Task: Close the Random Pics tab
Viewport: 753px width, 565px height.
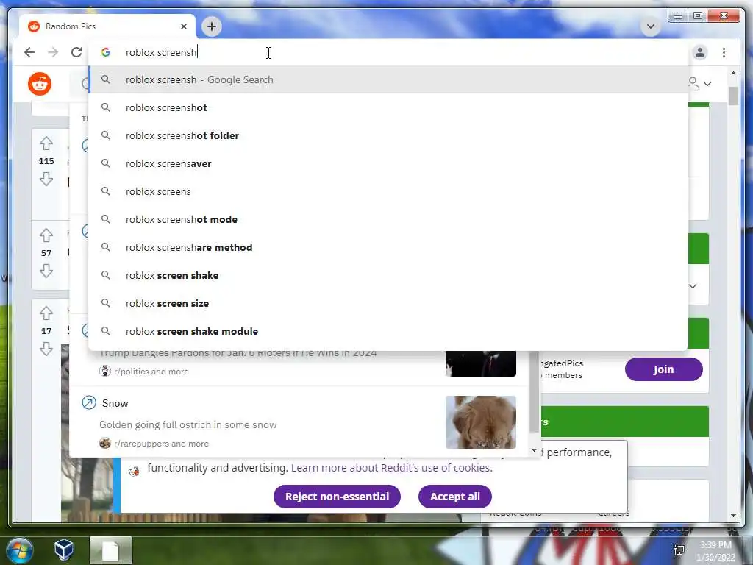Action: 183,26
